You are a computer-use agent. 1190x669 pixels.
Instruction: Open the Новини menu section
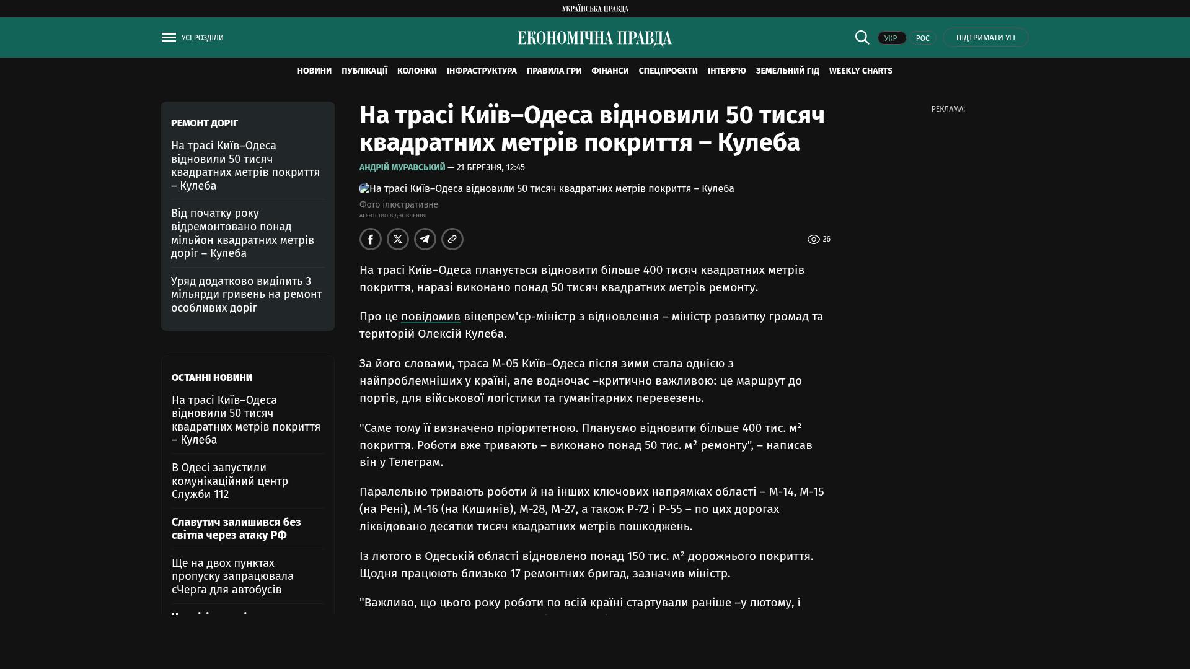click(314, 71)
